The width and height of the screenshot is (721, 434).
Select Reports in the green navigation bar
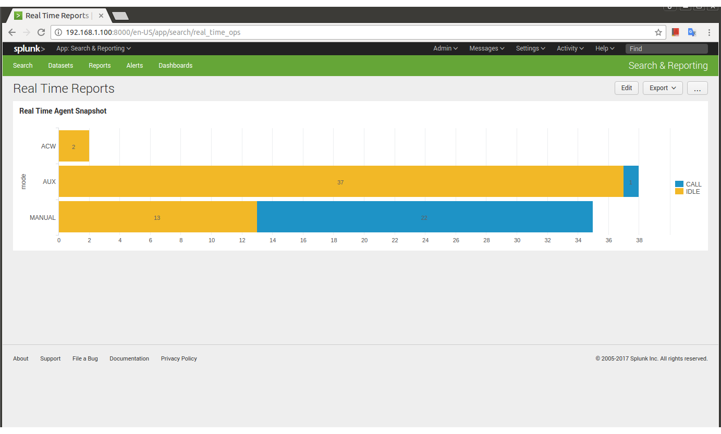pos(100,66)
